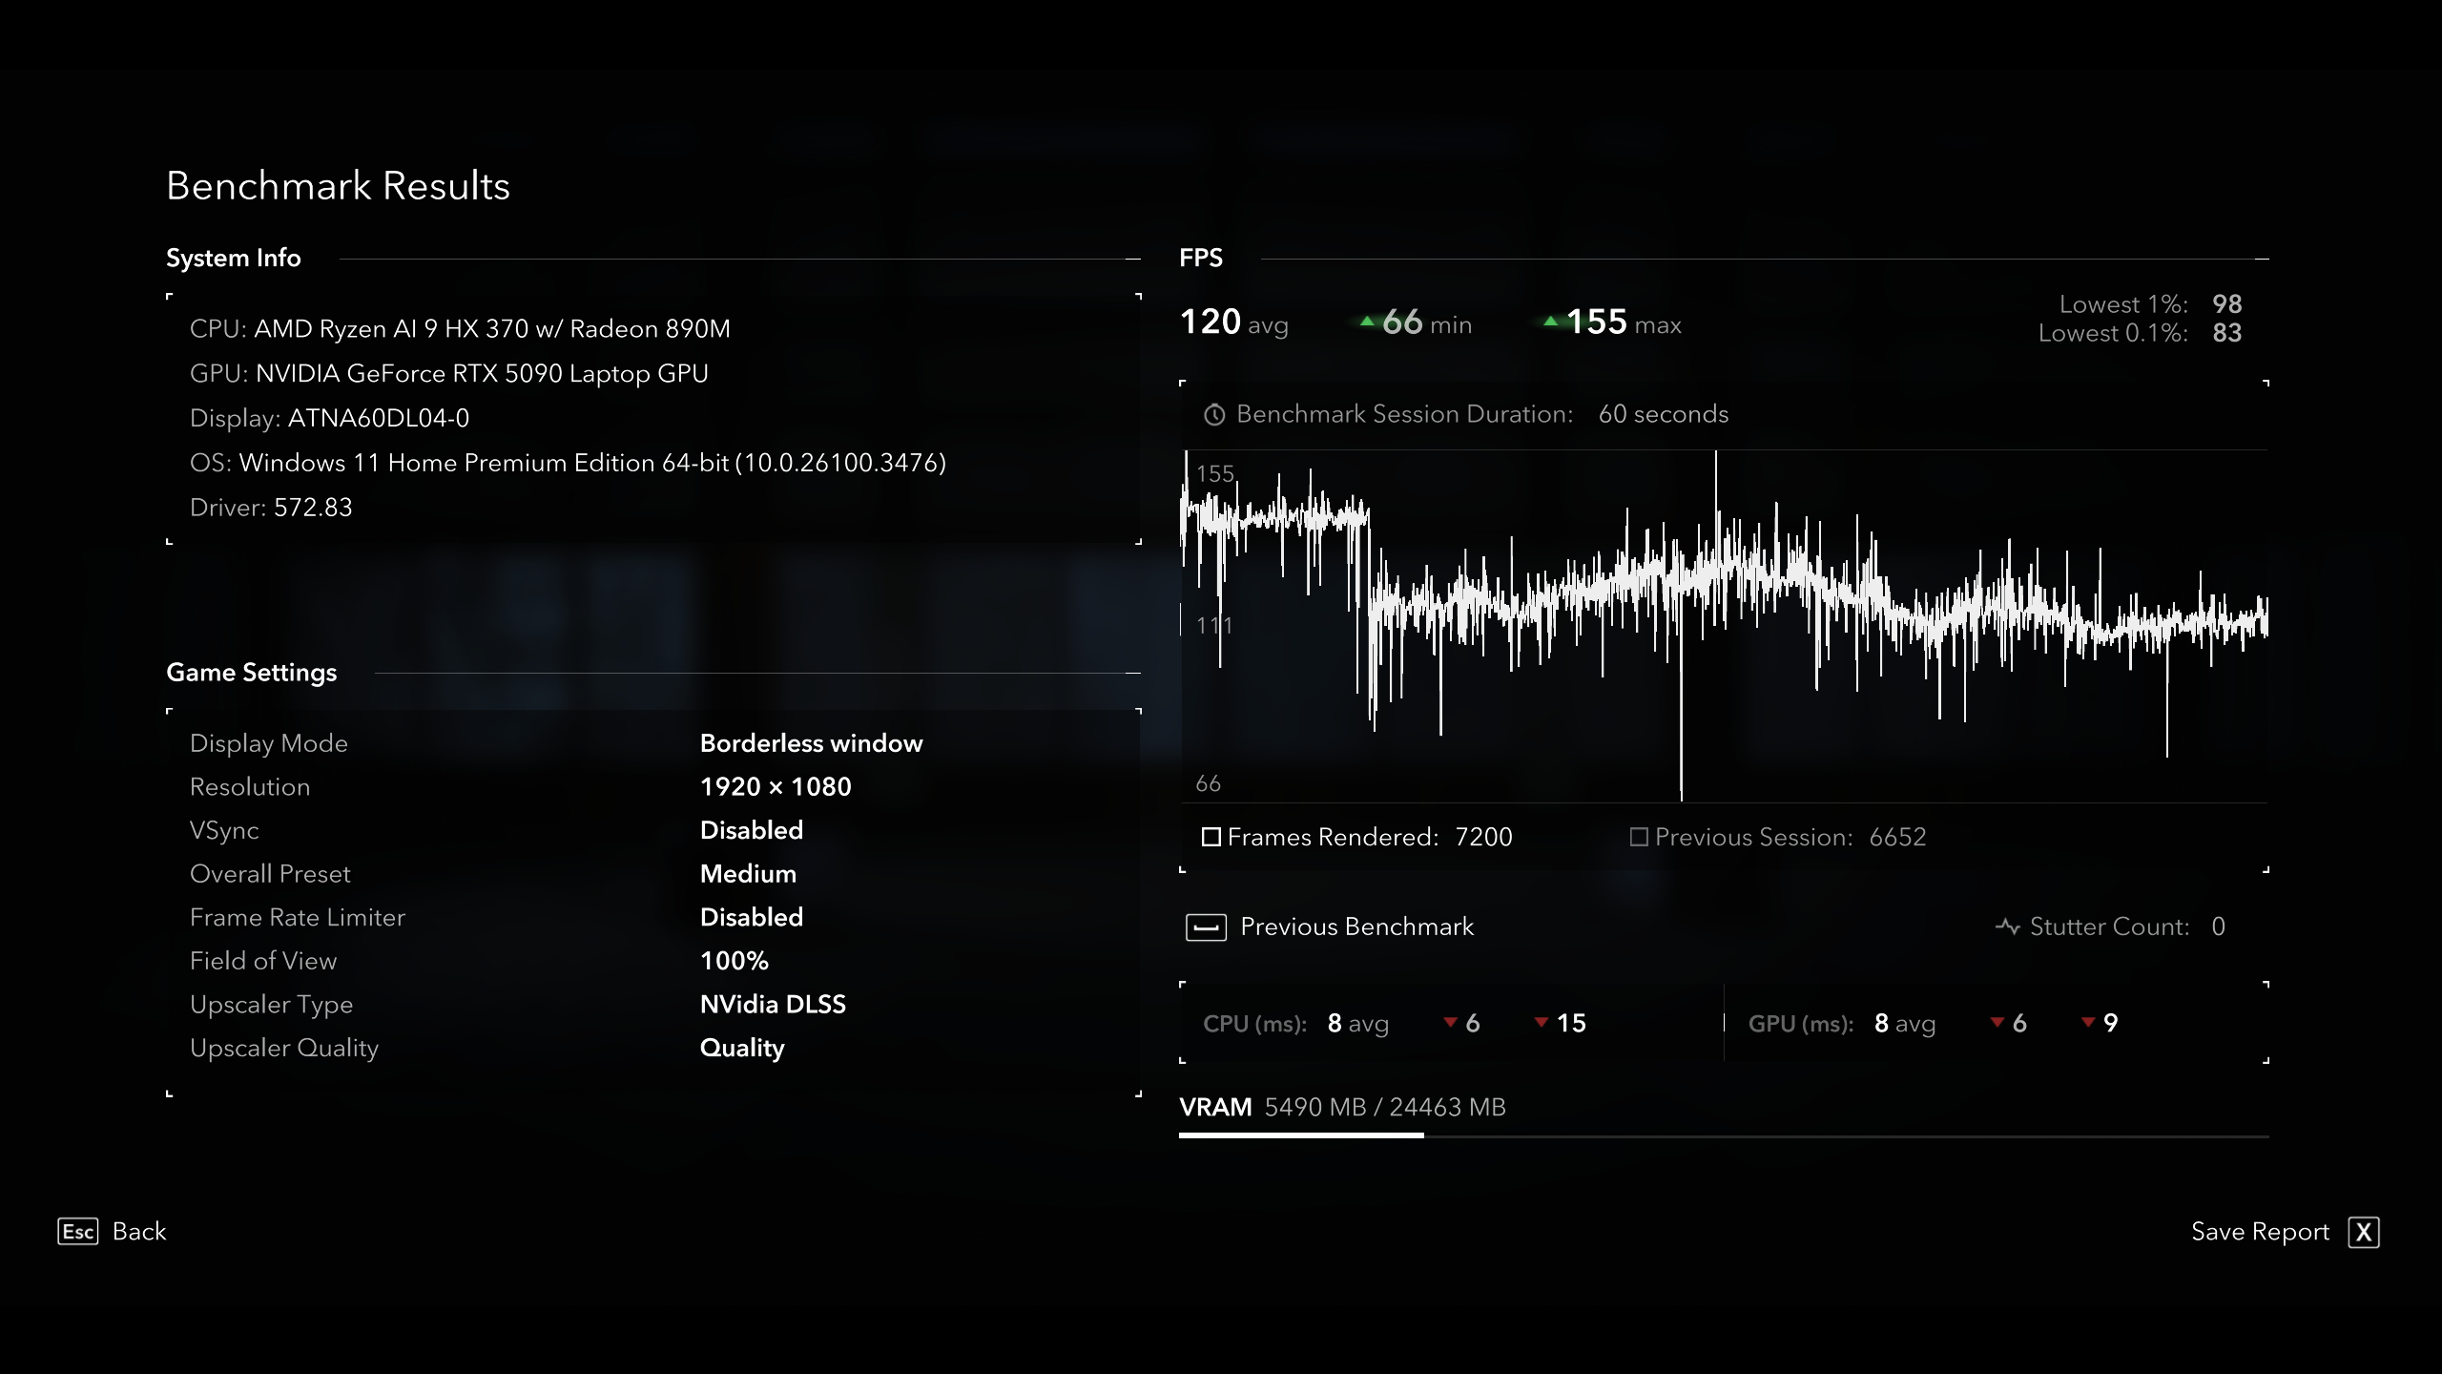Click the Esc key icon beside Back
2442x1374 pixels.
79,1232
